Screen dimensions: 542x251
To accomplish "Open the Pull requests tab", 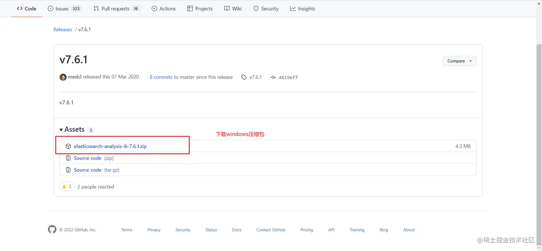I will point(117,9).
